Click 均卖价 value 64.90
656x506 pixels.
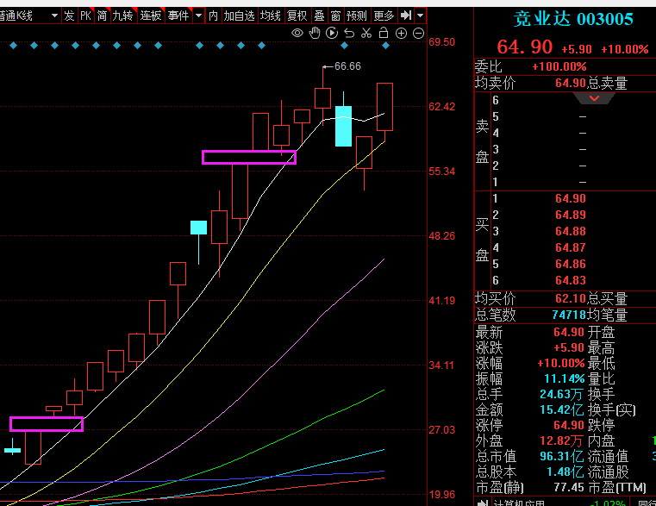pyautogui.click(x=571, y=83)
